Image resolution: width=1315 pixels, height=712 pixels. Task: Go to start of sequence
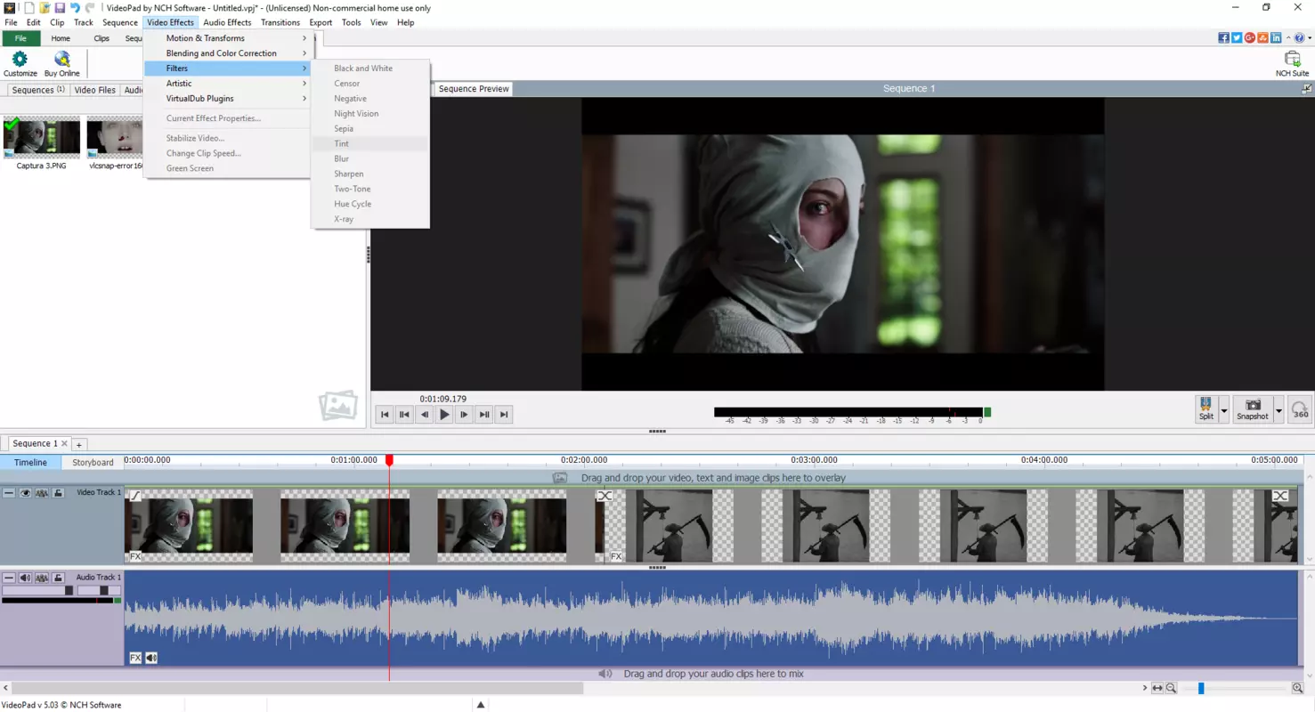(x=385, y=414)
